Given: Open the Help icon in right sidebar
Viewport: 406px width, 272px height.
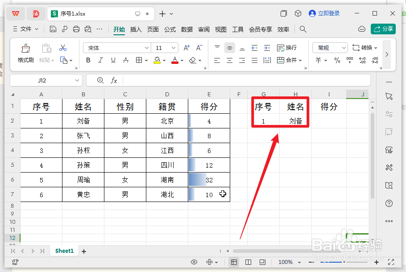Looking at the screenshot, I should tap(389, 204).
